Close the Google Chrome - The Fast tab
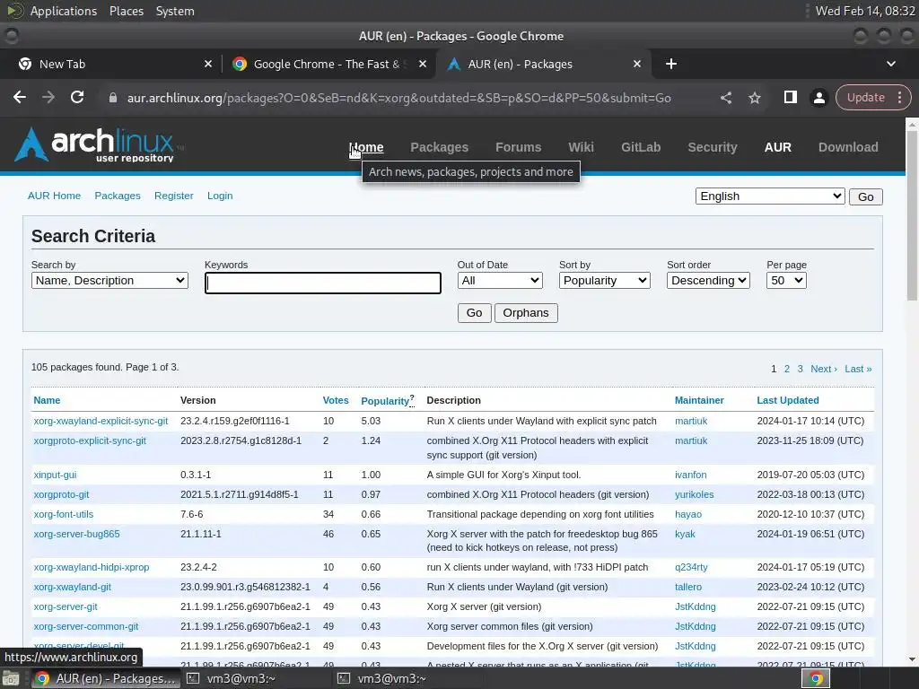The height and width of the screenshot is (689, 919). point(423,64)
